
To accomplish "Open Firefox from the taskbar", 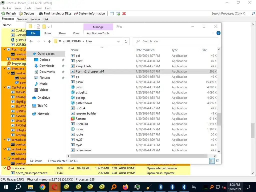I will click(x=125, y=187).
